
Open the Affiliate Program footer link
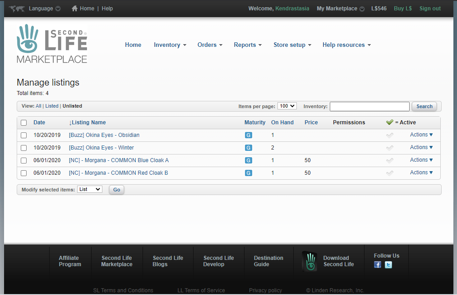coord(70,261)
